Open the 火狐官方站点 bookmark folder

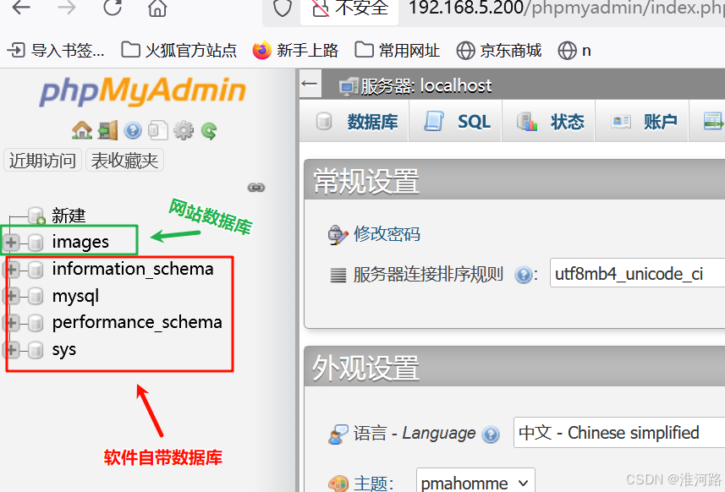179,51
